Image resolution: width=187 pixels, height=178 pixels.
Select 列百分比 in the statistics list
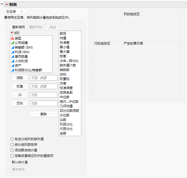click(70, 124)
